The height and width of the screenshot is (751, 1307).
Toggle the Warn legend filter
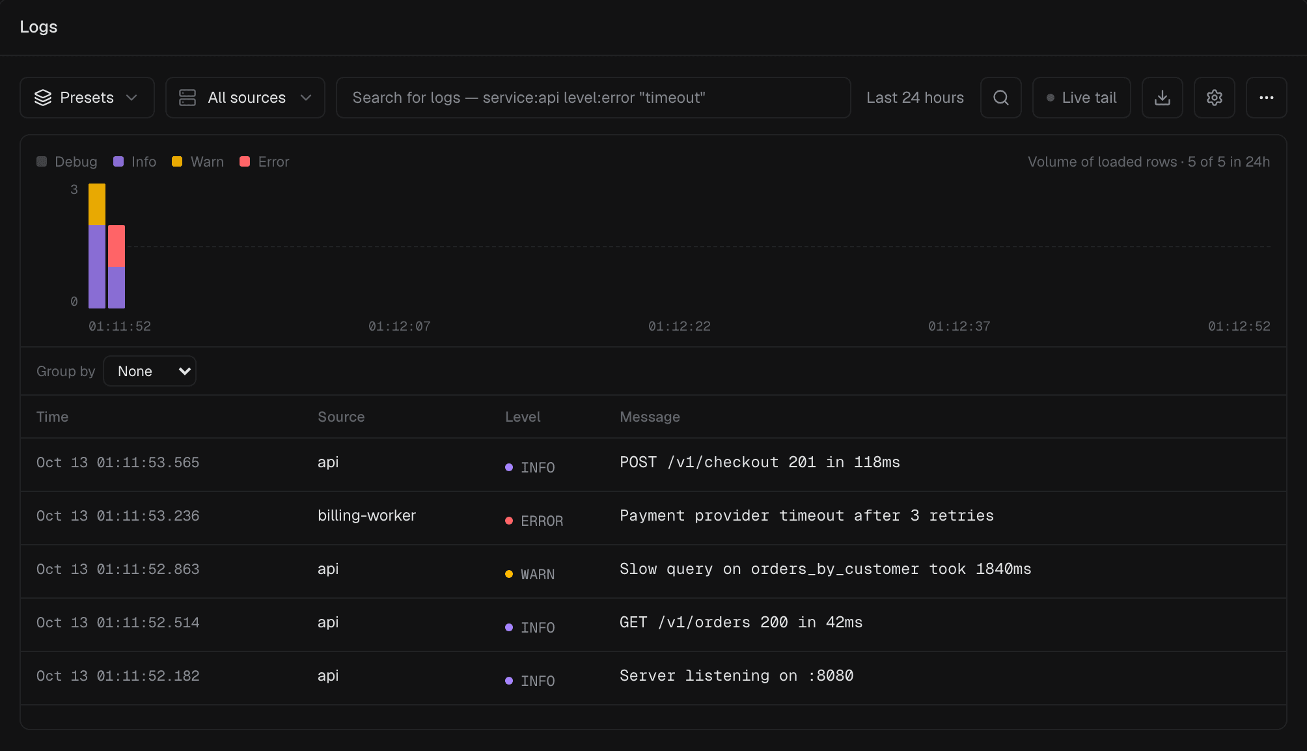click(x=198, y=161)
